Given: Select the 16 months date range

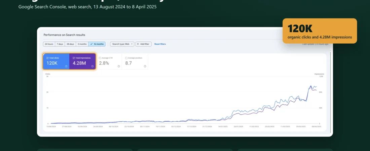Looking at the screenshot, I should click(97, 44).
